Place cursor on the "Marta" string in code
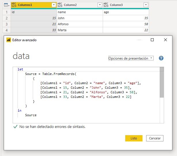The width and height of the screenshot is (177, 156). (x=96, y=97)
